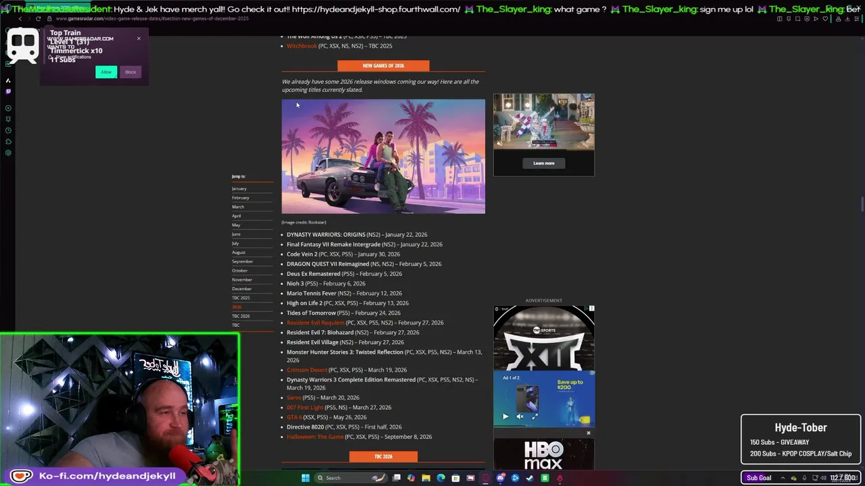Open the settings gear icon in sidebar
The width and height of the screenshot is (865, 486).
(x=8, y=153)
